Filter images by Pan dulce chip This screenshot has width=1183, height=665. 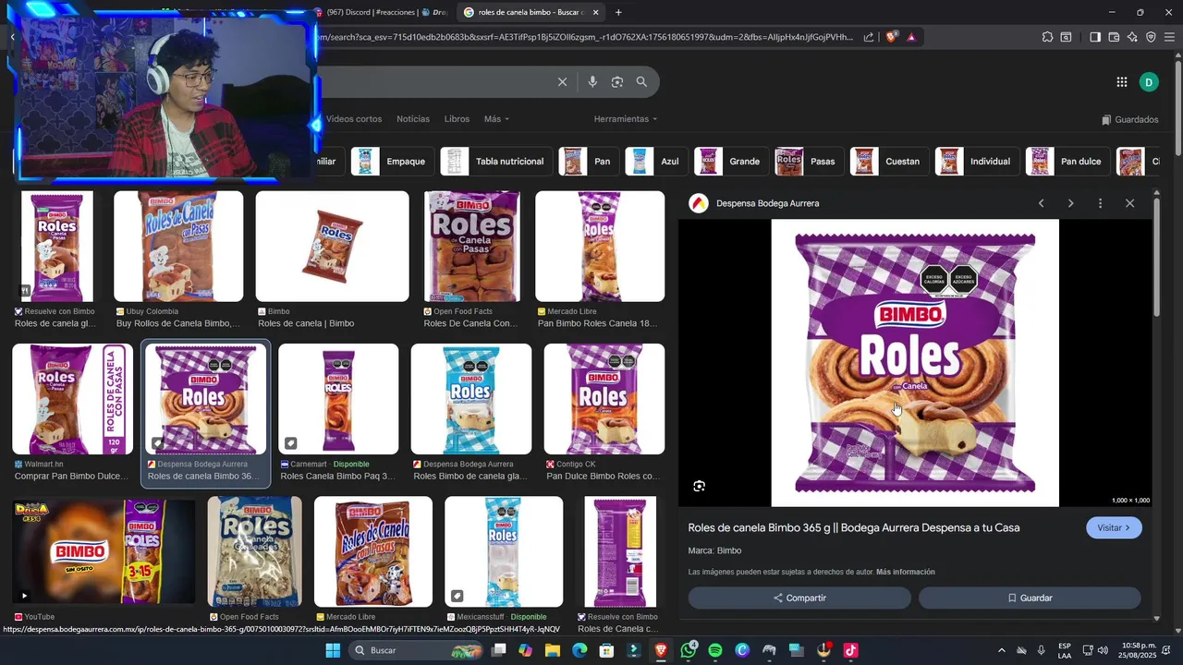(1067, 162)
